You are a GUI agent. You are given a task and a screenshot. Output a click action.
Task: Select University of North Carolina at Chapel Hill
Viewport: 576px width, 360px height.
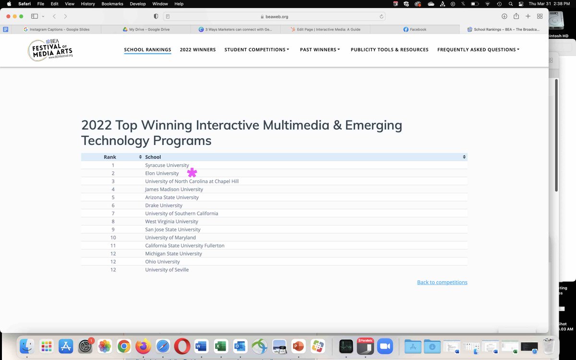[192, 181]
